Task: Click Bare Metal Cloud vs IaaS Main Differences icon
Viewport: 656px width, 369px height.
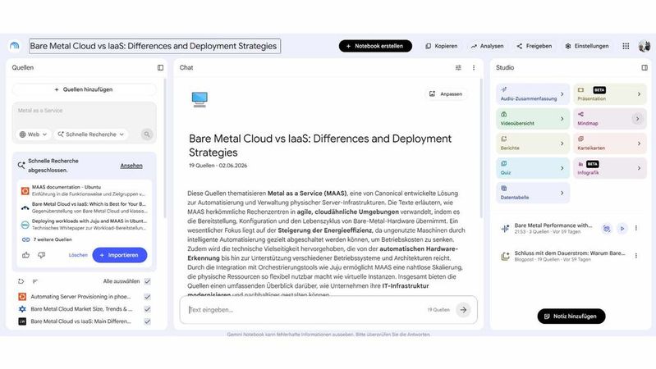Action: [x=22, y=321]
